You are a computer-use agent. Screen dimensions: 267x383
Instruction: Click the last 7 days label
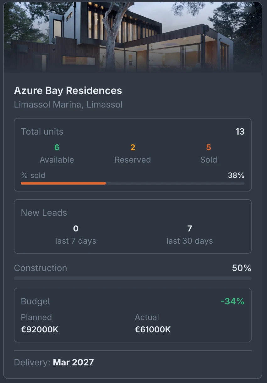point(76,241)
